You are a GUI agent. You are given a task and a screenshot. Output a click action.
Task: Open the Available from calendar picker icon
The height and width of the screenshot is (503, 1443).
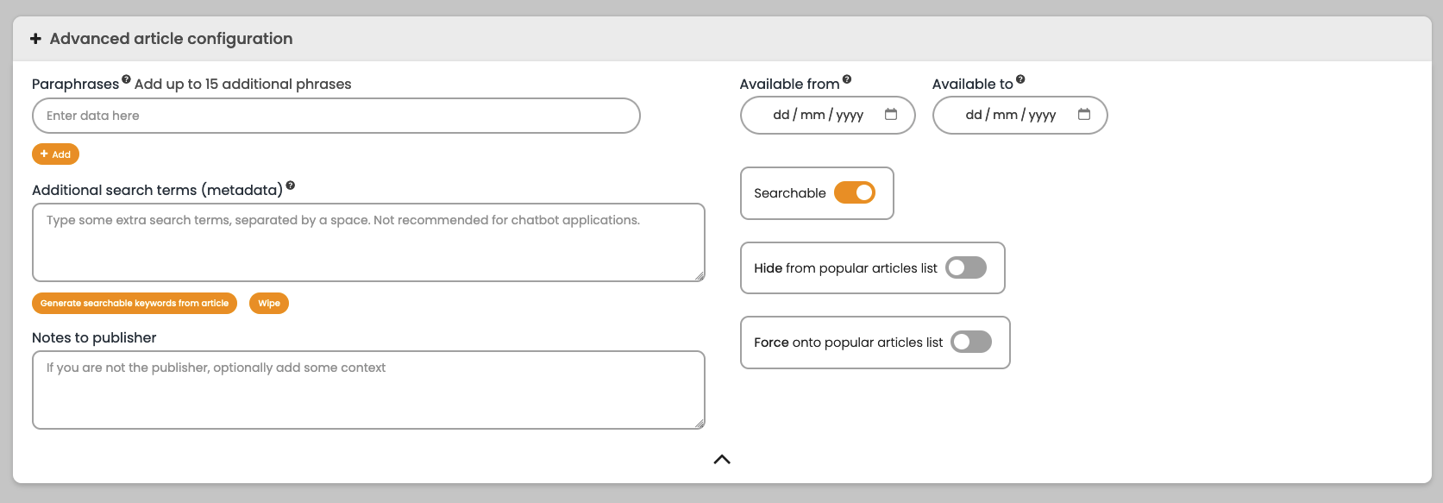click(x=891, y=114)
